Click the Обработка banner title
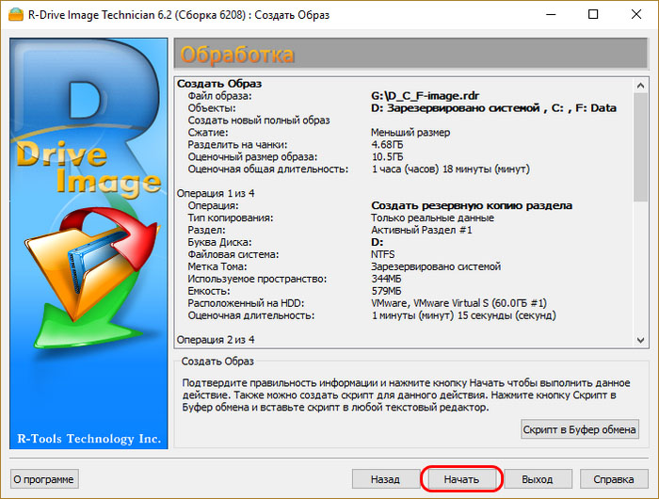Viewport: 659px width, 499px height. click(x=237, y=55)
